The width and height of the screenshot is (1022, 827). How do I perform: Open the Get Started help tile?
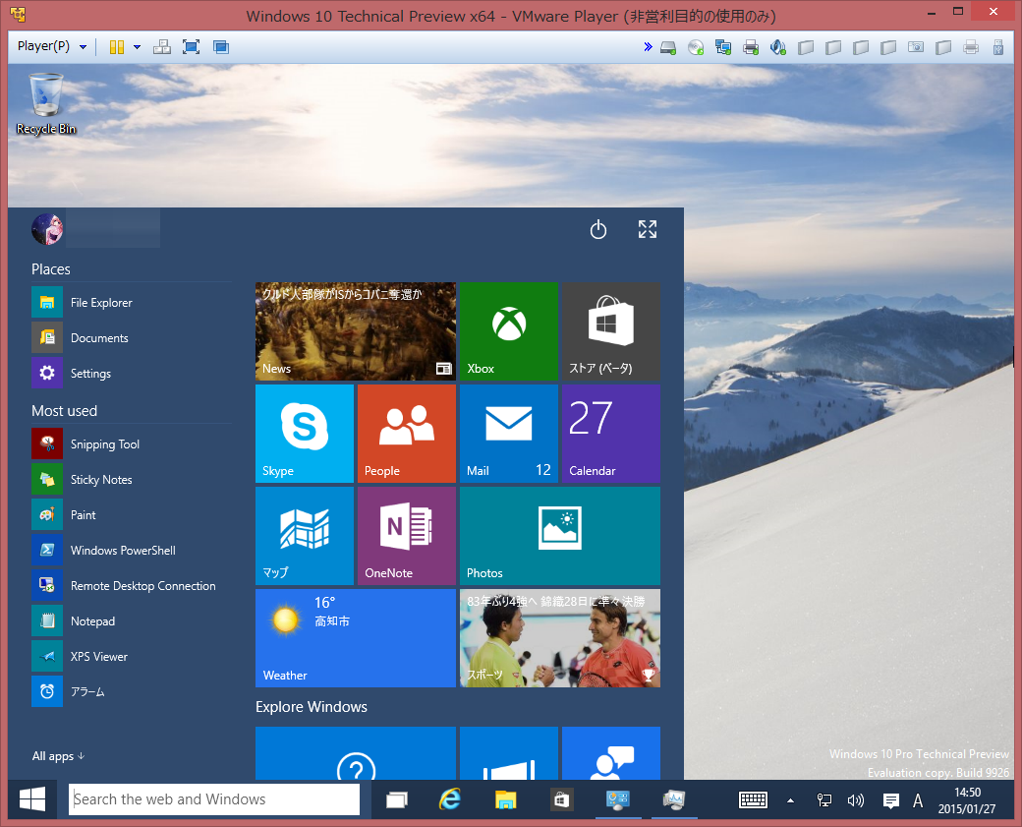(x=355, y=753)
